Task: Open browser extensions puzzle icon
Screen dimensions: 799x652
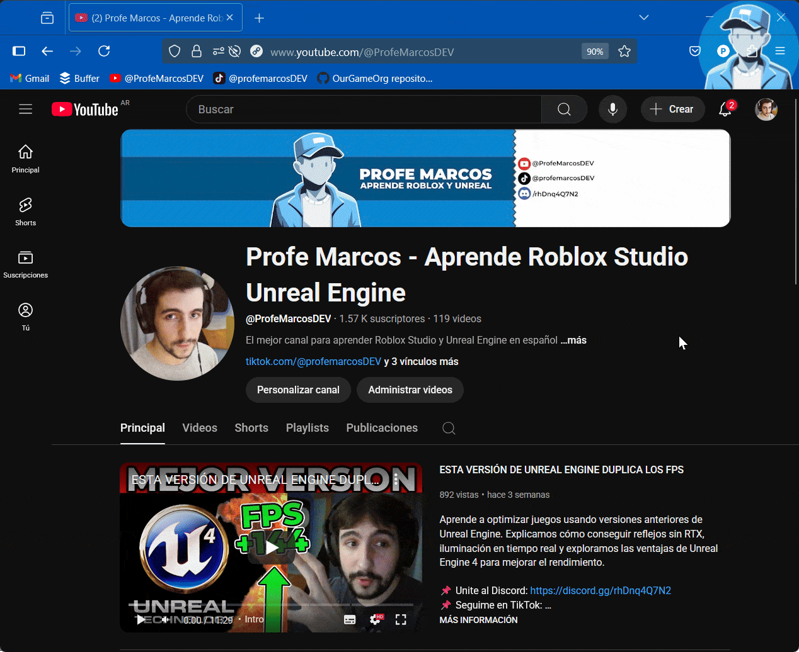Action: click(752, 51)
